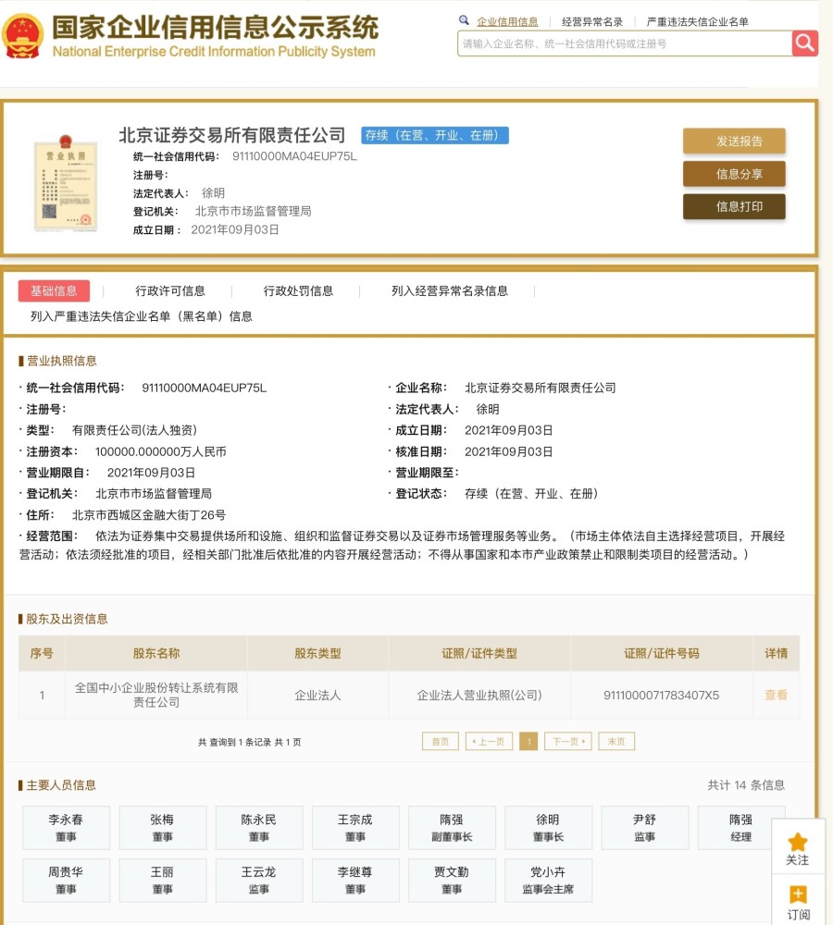Click shareholder name 全国中小企业股份转让系统有限责任公司
Image resolution: width=833 pixels, height=925 pixels.
(156, 695)
